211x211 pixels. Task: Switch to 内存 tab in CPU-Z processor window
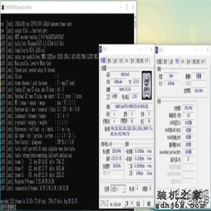pyautogui.click(x=121, y=61)
